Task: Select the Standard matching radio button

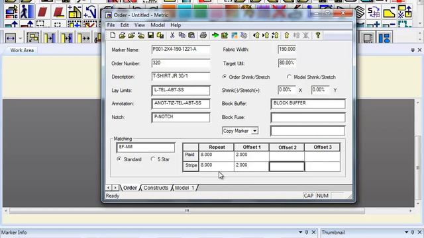Action: [x=119, y=159]
